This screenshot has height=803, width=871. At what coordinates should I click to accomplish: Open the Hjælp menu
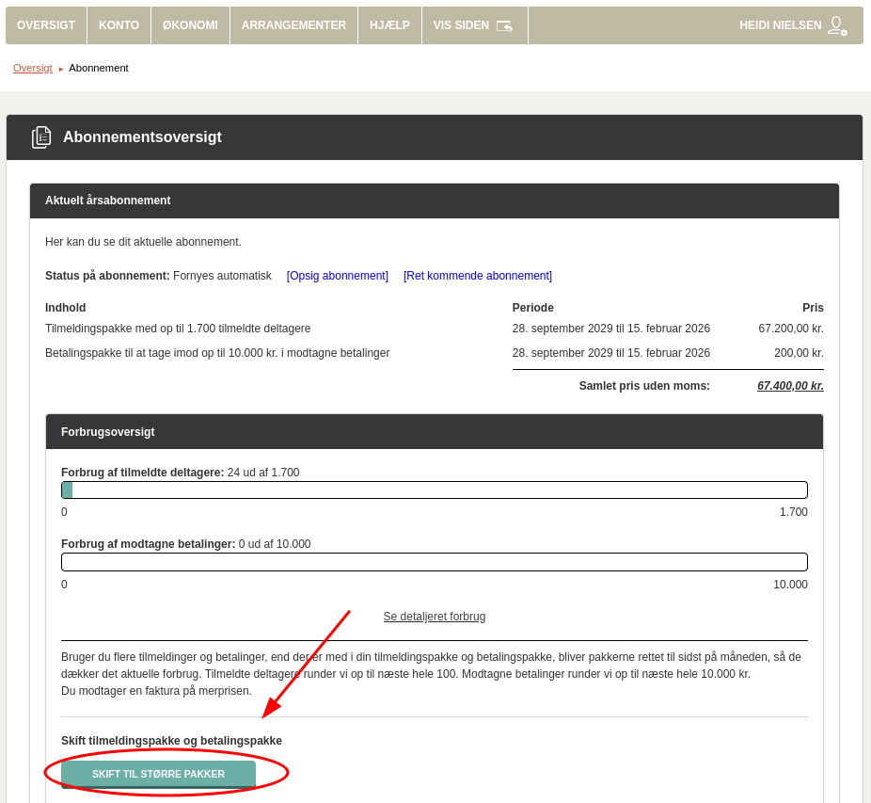389,25
